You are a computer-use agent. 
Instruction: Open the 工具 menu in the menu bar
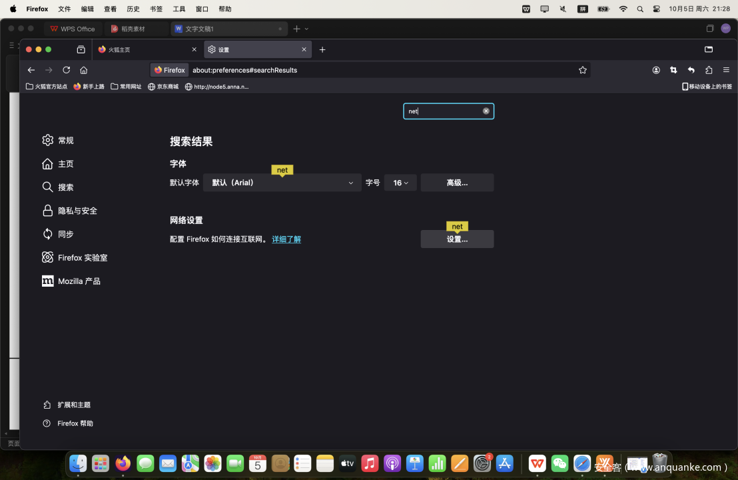click(179, 9)
